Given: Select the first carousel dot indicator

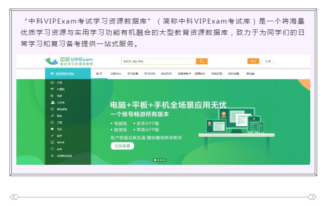Looking at the screenshot, I should click(155, 160).
